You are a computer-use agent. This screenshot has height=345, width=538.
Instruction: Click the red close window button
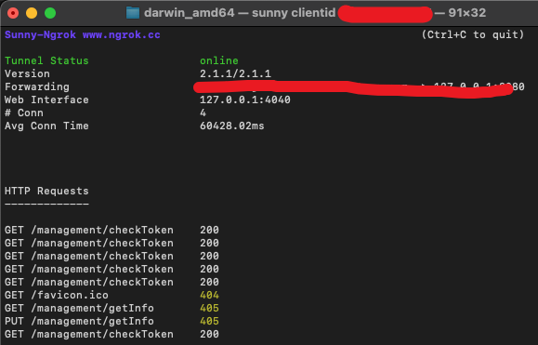13,13
